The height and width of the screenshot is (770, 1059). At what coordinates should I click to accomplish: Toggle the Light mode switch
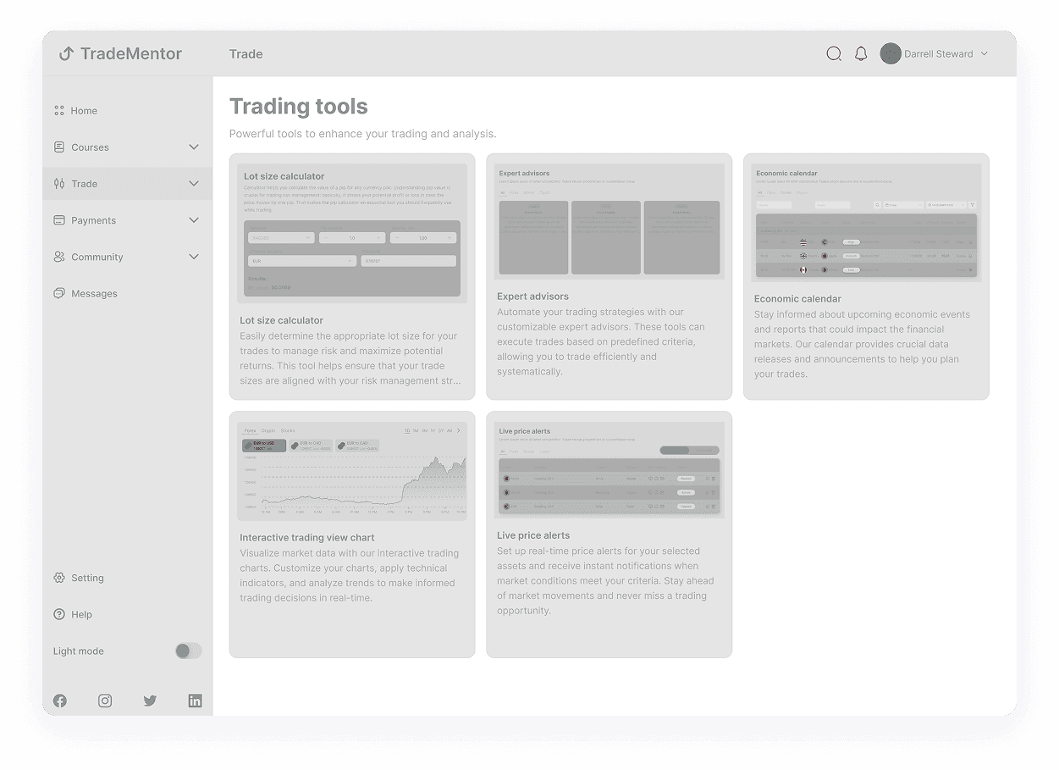click(188, 651)
